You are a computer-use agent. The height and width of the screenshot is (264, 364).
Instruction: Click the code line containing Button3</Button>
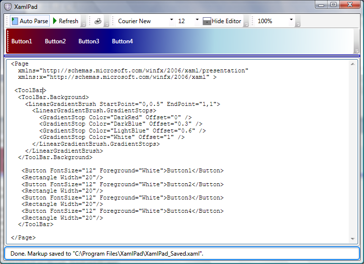click(x=123, y=198)
